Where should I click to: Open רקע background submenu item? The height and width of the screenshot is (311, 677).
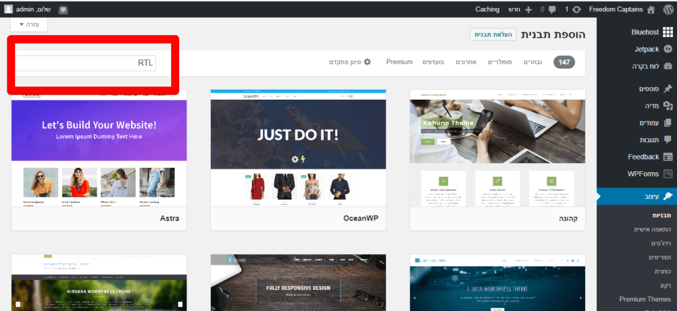pos(665,285)
